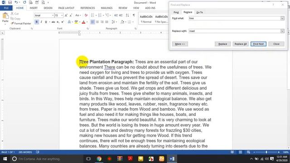Expand the Replace with history dropdown
This screenshot has width=290, height=163.
[282, 31]
